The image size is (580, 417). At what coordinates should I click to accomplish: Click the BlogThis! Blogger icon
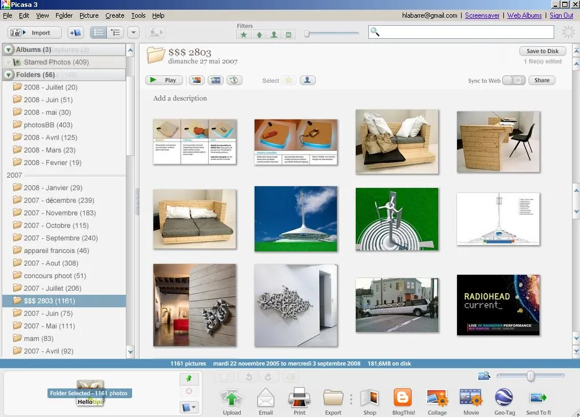click(403, 398)
